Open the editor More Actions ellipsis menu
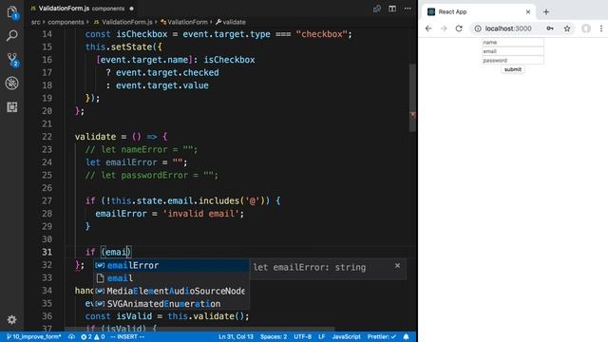608x342 pixels. point(408,9)
